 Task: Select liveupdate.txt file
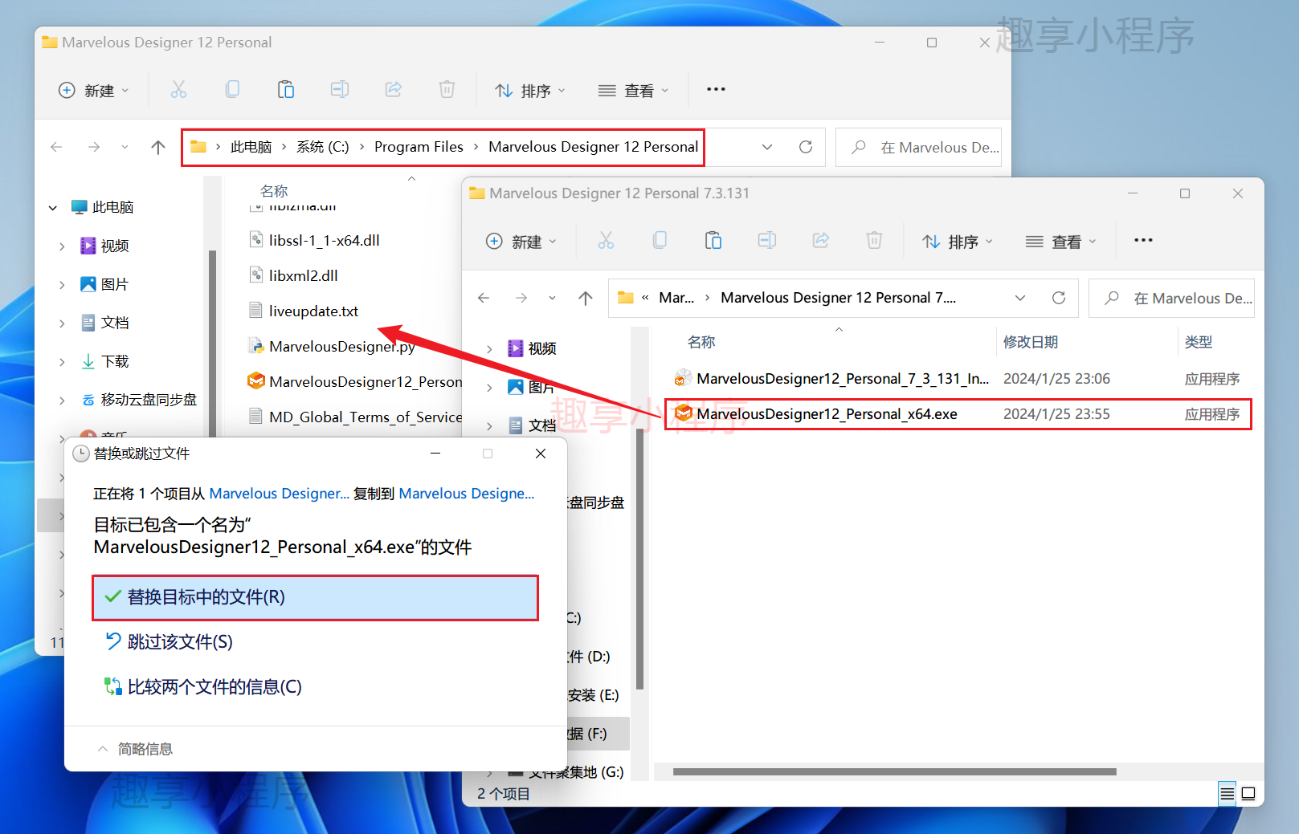(x=304, y=311)
